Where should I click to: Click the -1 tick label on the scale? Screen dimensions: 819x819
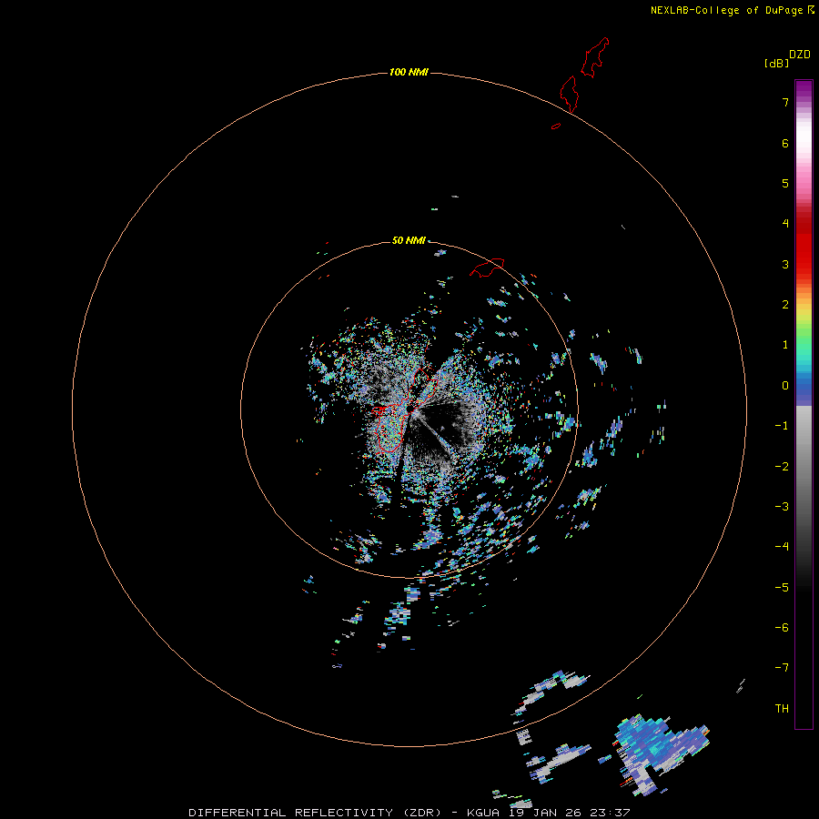(x=782, y=426)
